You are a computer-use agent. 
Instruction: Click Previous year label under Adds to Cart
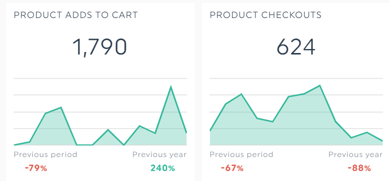pos(159,155)
